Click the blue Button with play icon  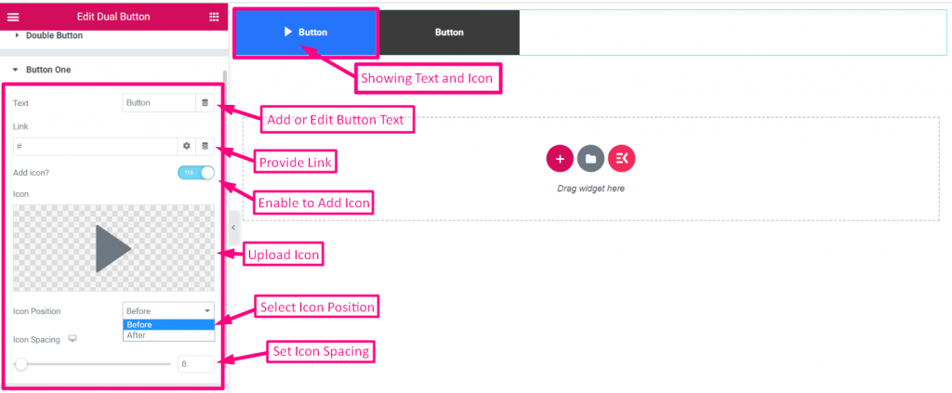click(x=306, y=33)
